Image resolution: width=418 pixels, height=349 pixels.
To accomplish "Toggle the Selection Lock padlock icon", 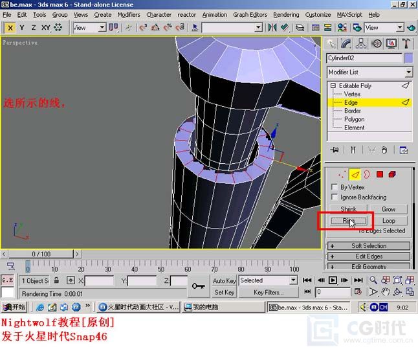I will tap(56, 280).
